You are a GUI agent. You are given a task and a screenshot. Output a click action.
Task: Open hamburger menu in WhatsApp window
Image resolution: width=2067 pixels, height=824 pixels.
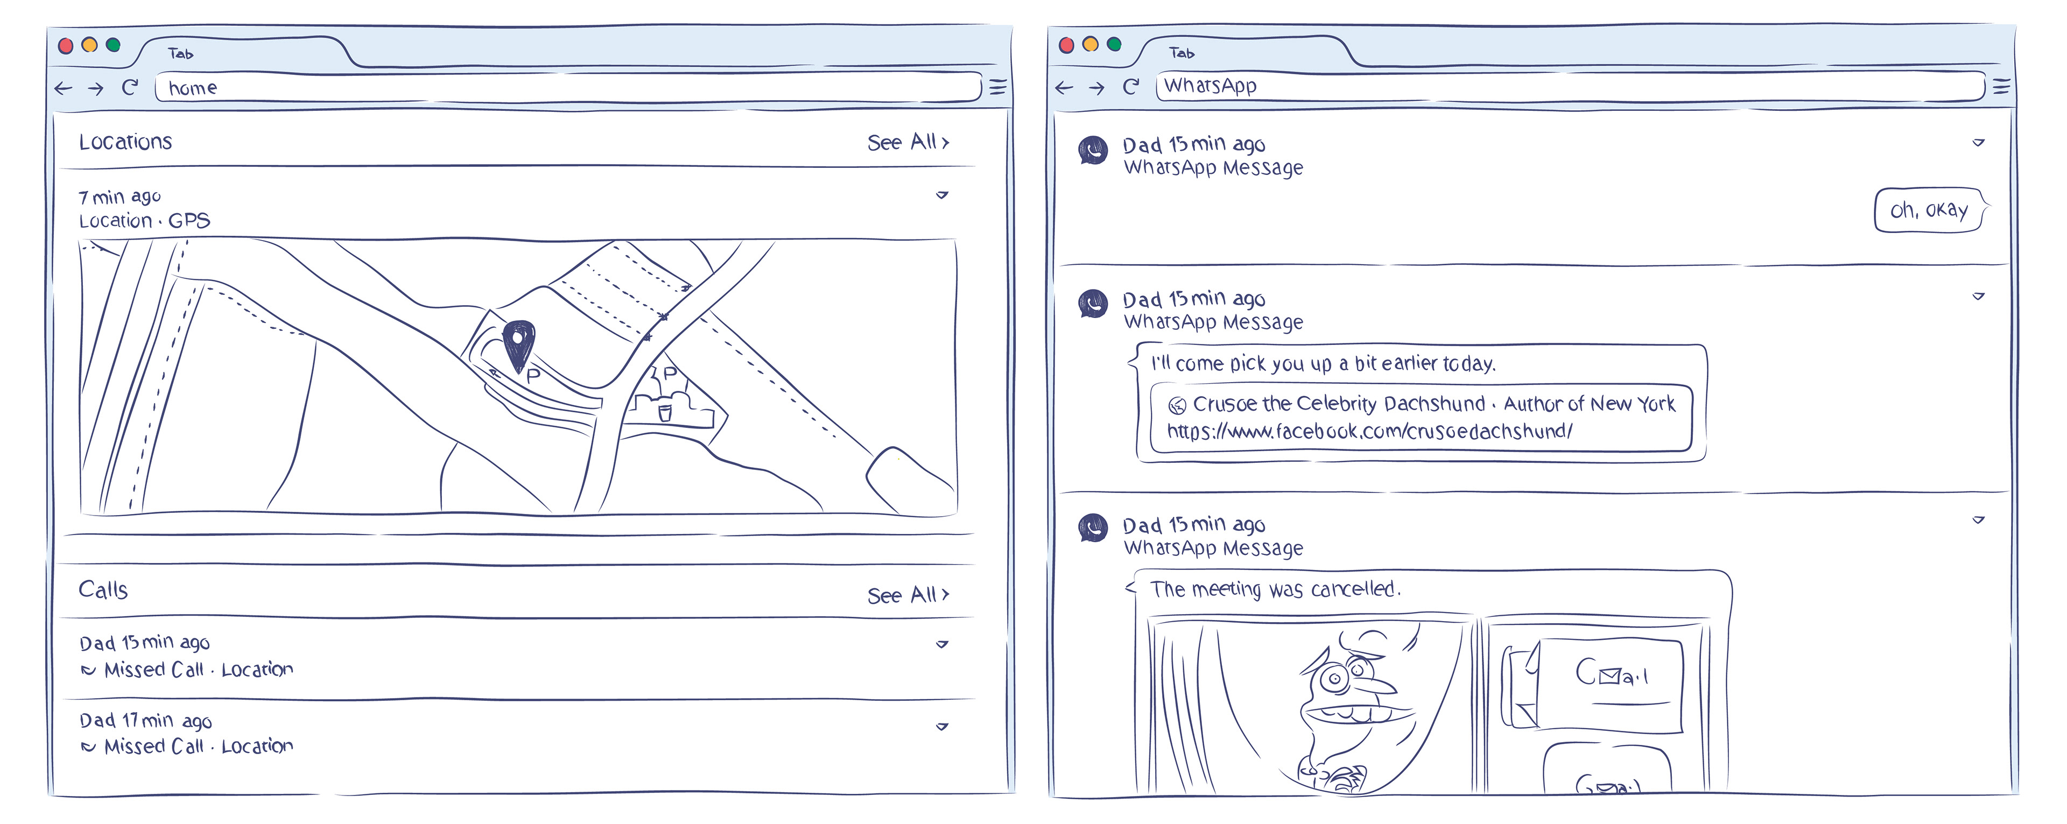2001,87
